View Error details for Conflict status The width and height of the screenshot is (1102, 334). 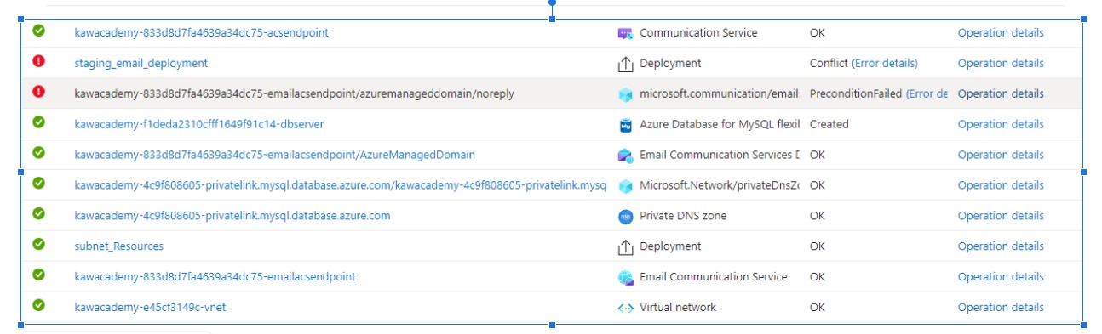[885, 64]
